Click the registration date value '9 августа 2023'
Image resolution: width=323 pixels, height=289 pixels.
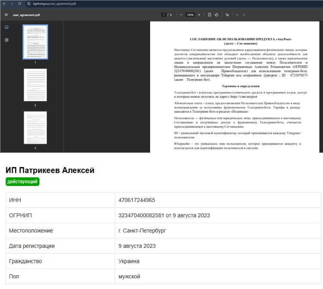click(137, 246)
